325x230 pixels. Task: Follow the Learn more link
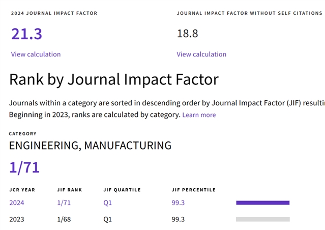[199, 115]
